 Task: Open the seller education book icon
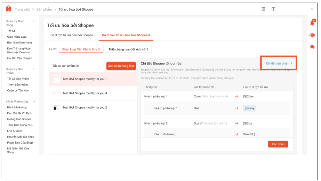273,9
